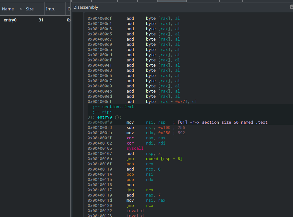This screenshot has width=293, height=217.
Task: Click the Imp. column header
Action: coord(51,9)
